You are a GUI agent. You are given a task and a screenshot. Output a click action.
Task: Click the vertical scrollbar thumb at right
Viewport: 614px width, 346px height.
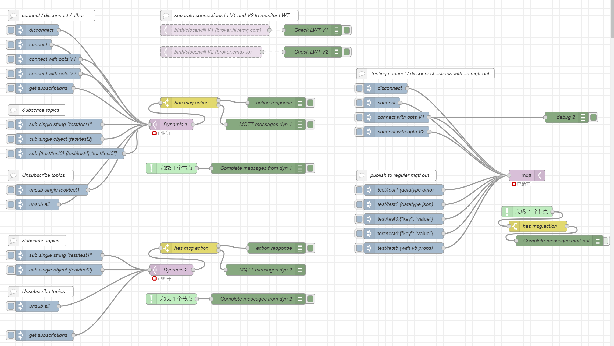click(612, 19)
